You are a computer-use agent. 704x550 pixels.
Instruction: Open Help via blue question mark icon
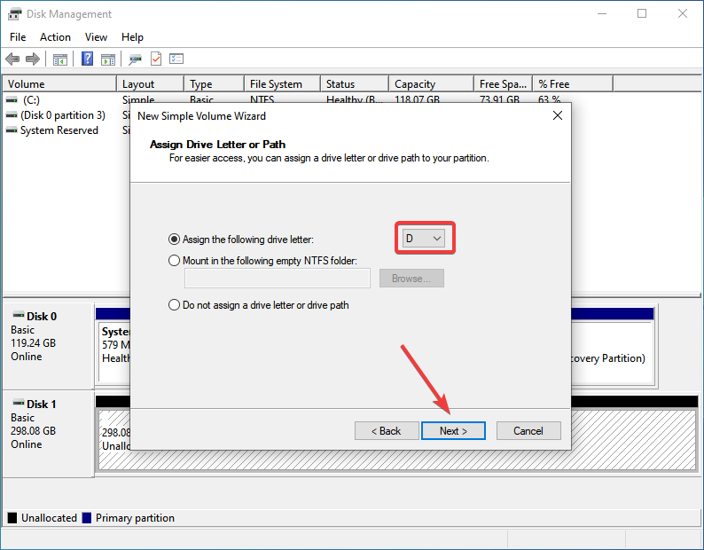coord(87,59)
